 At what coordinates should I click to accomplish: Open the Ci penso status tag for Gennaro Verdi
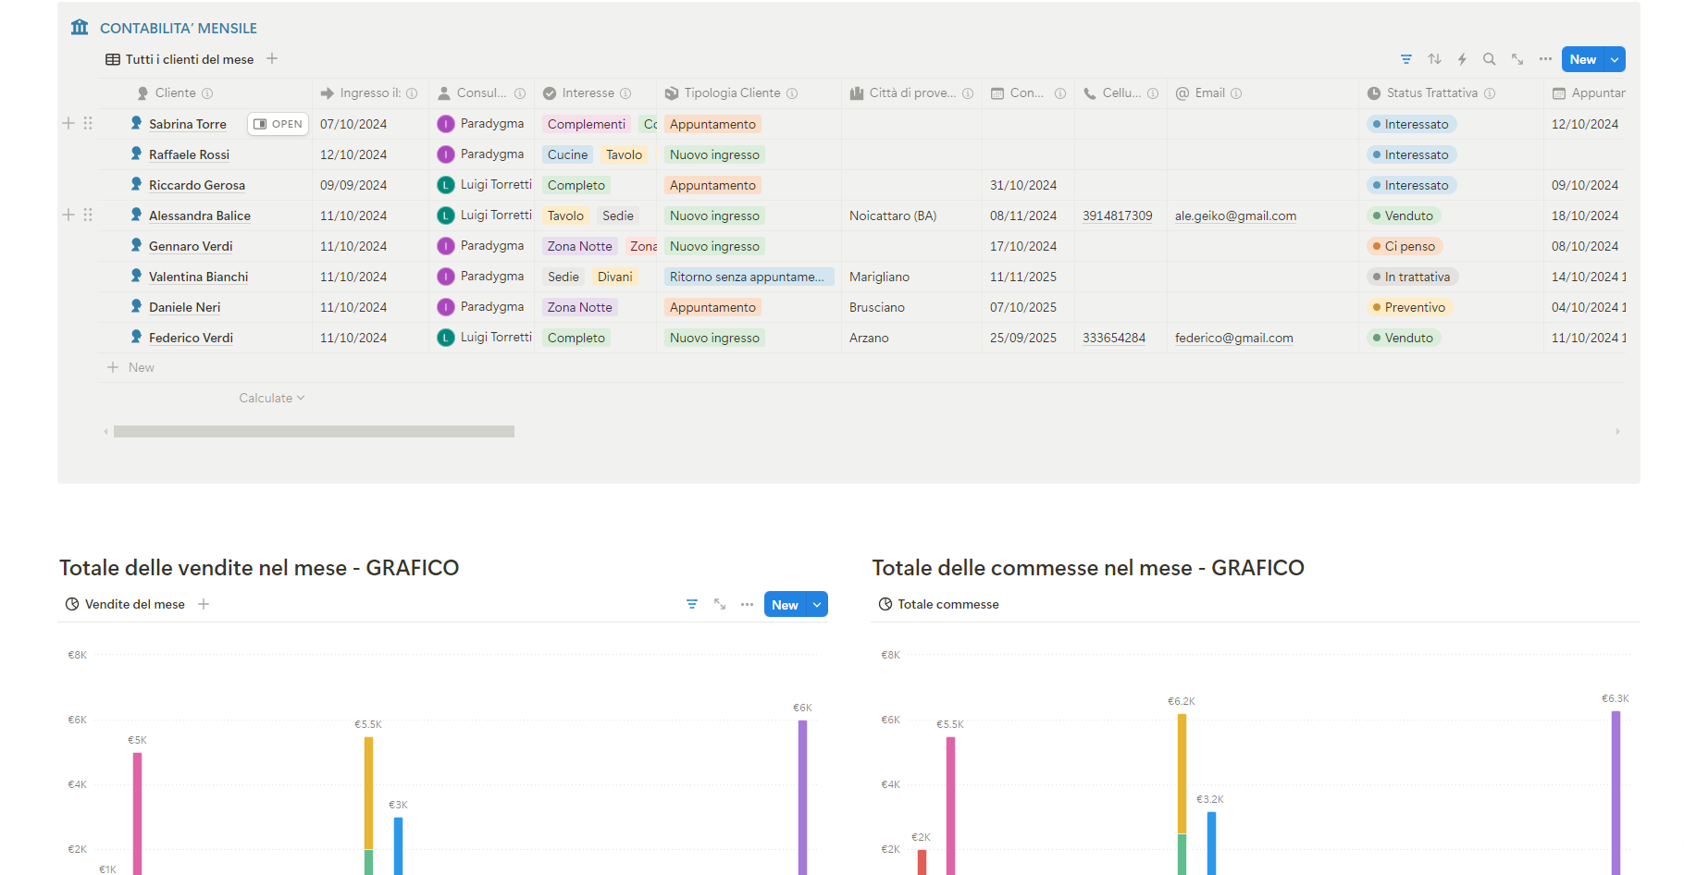point(1405,246)
